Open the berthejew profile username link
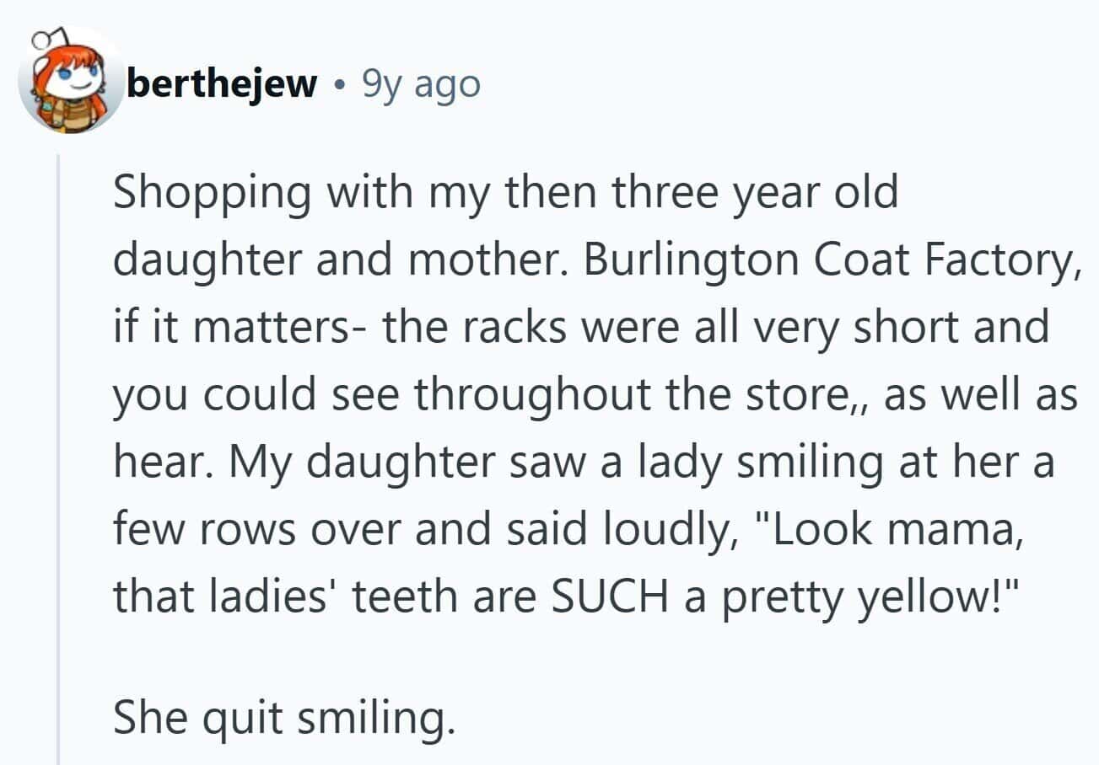The width and height of the screenshot is (1099, 765). click(221, 83)
